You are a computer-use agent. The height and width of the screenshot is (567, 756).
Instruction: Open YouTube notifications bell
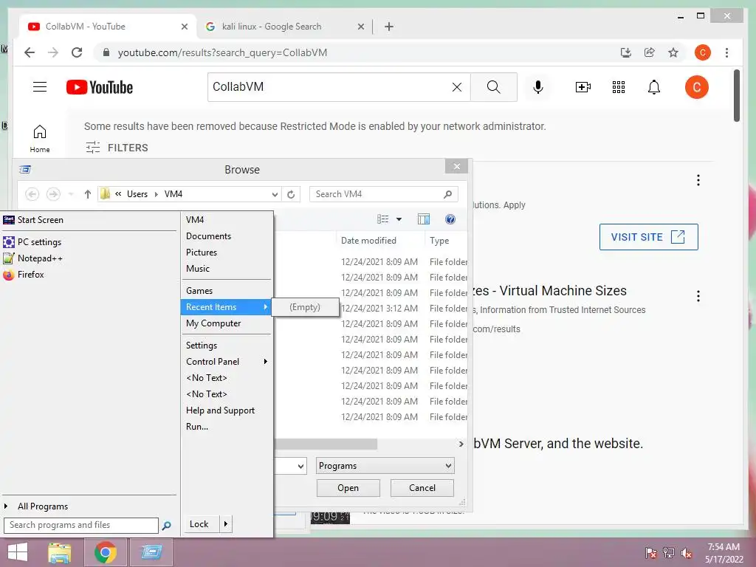click(654, 87)
